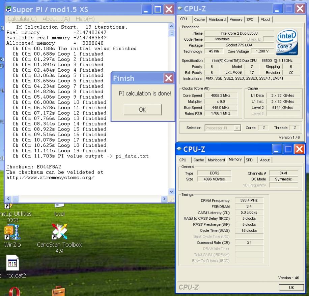Select Cache tab in lower CPU-Z
Screen dimensions: 309x296
pyautogui.click(x=199, y=160)
